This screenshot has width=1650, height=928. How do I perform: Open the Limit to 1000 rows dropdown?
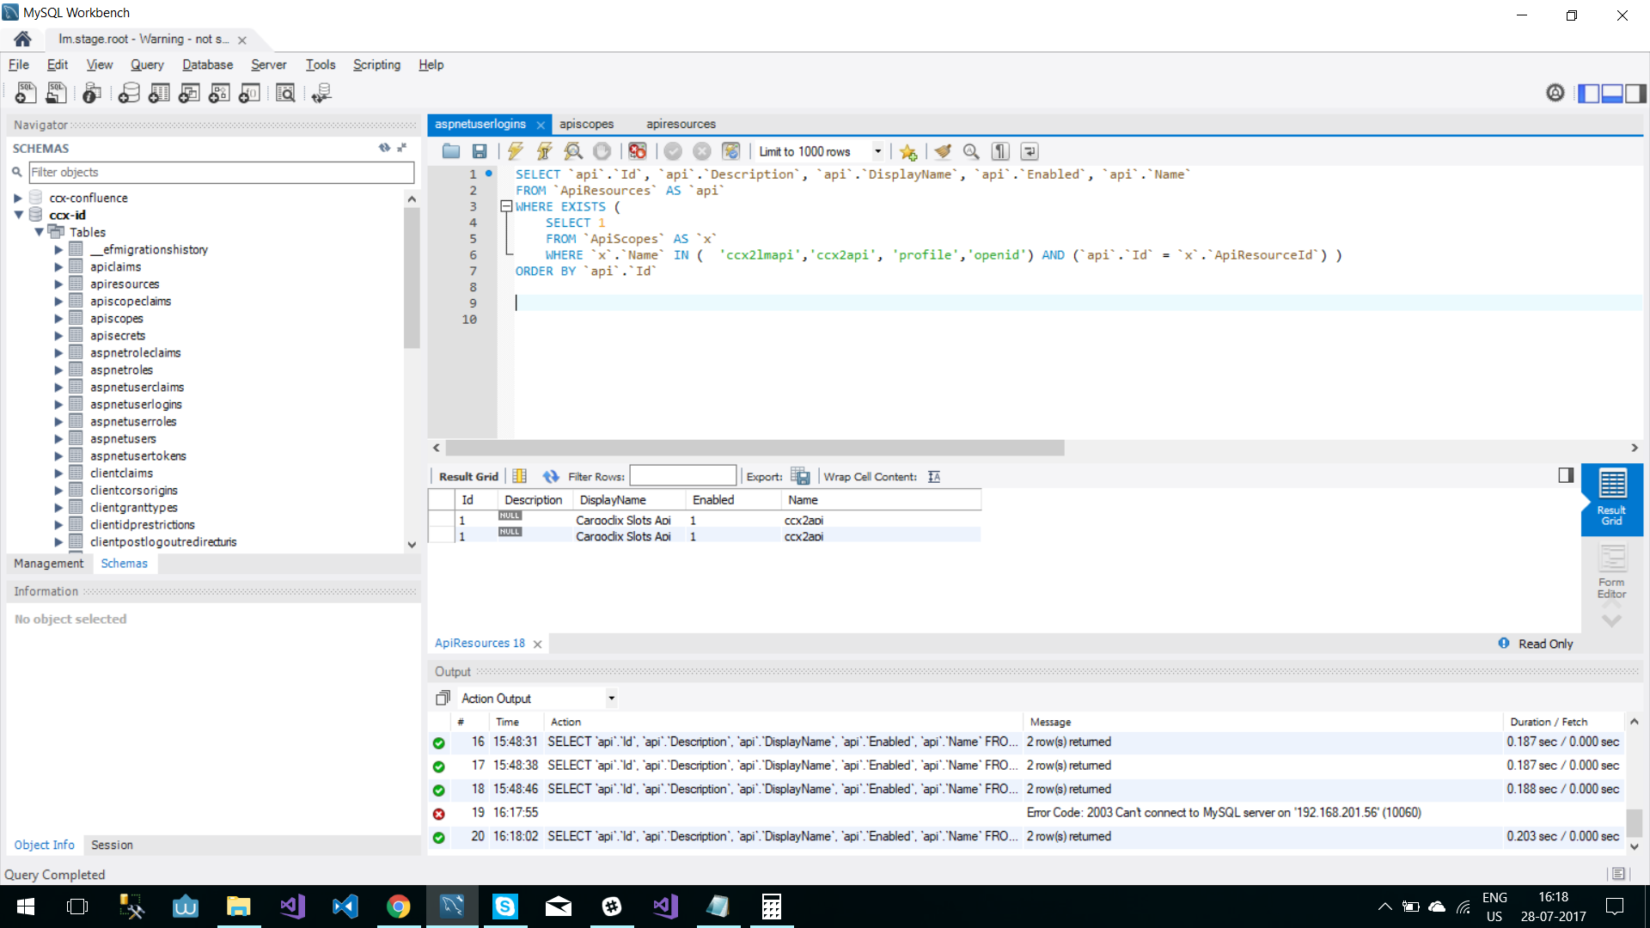[877, 151]
